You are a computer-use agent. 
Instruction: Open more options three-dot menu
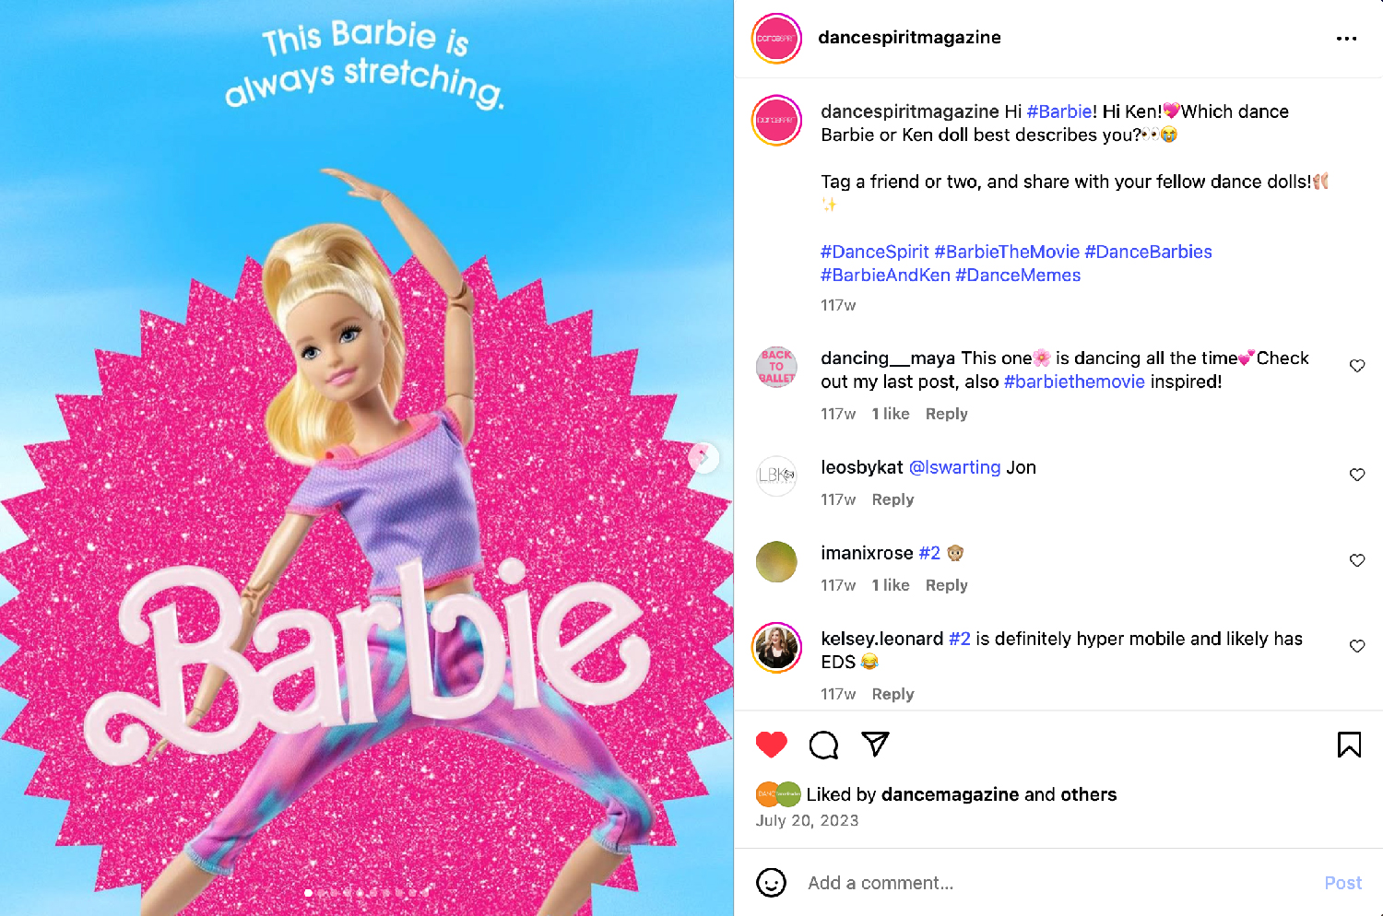[1346, 39]
